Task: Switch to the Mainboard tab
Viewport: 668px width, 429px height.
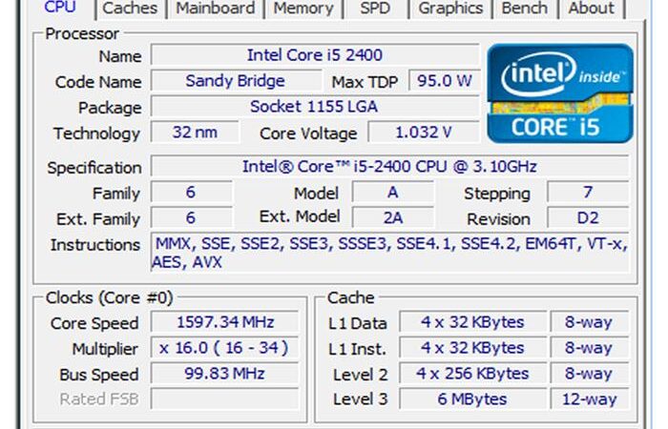Action: tap(216, 8)
